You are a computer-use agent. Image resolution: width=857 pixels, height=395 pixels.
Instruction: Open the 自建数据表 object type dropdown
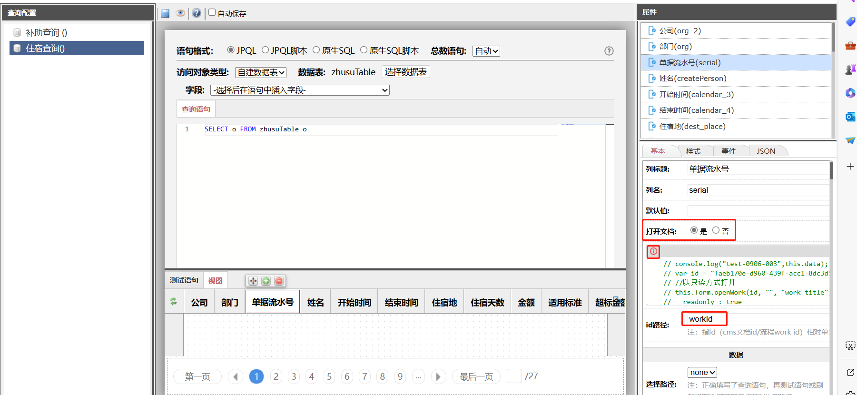[261, 72]
